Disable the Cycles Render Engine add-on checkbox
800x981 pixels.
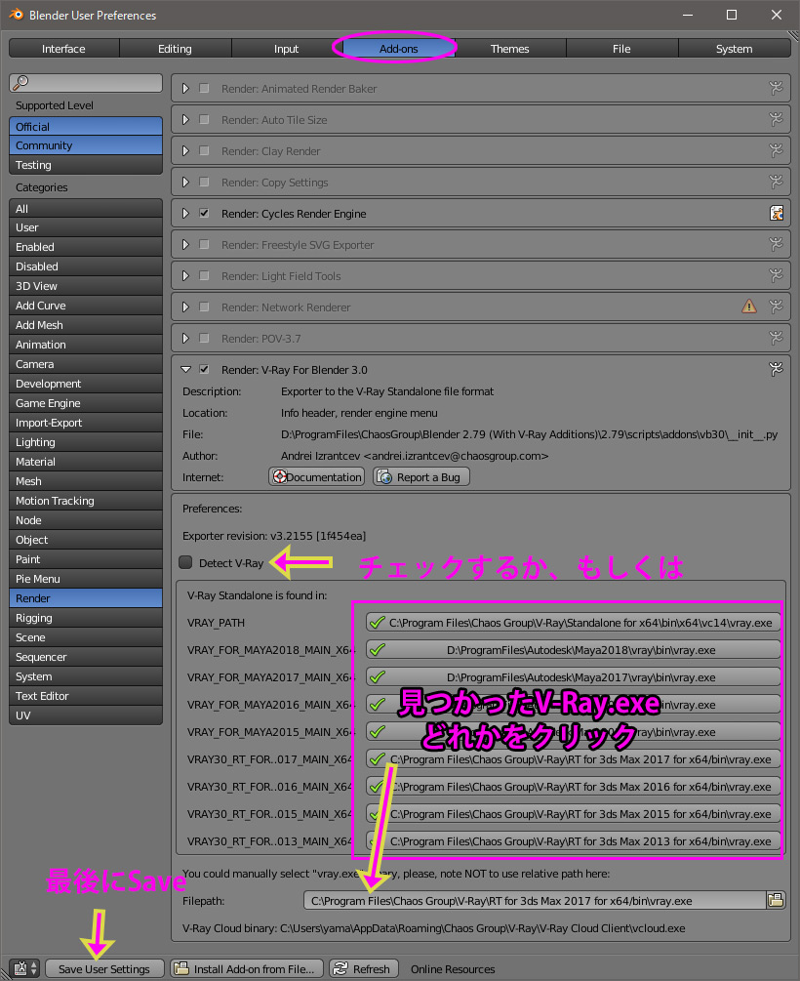point(204,213)
